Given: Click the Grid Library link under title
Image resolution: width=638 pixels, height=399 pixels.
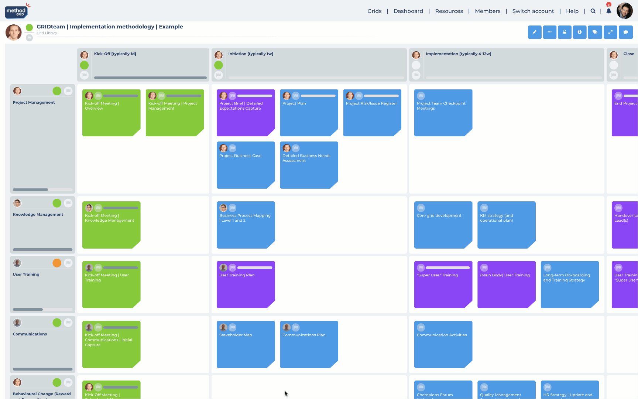Looking at the screenshot, I should coord(47,33).
